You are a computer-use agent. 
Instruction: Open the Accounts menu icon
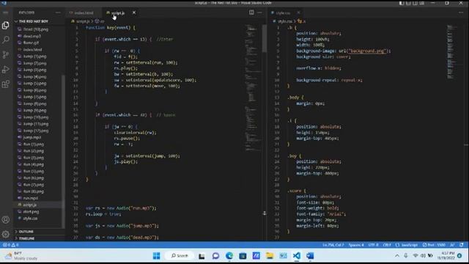click(x=5, y=220)
